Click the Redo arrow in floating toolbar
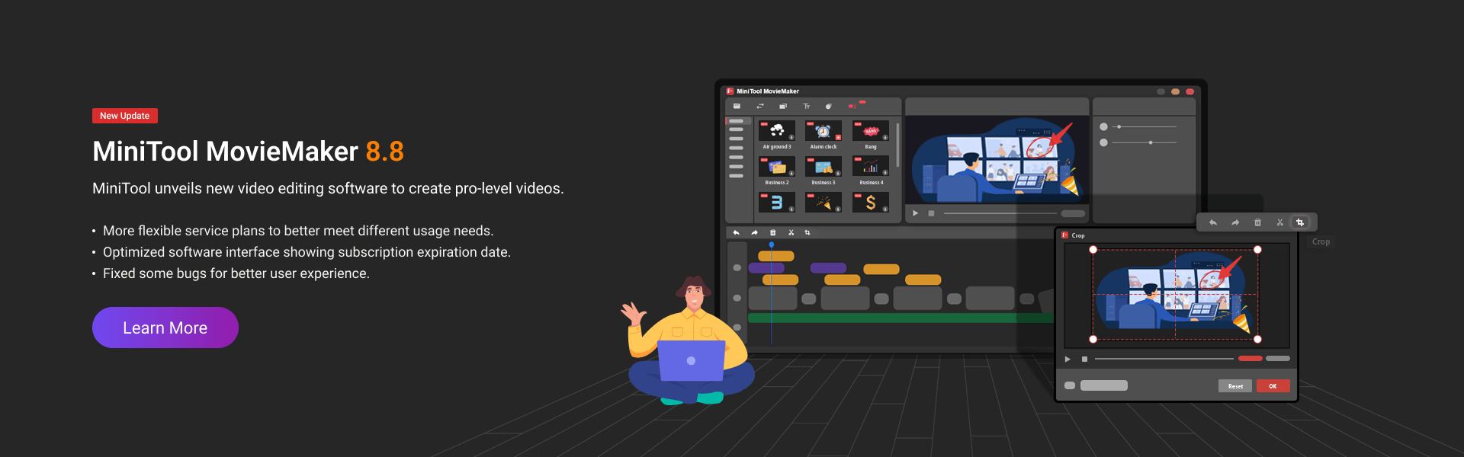This screenshot has height=457, width=1464. point(1235,222)
